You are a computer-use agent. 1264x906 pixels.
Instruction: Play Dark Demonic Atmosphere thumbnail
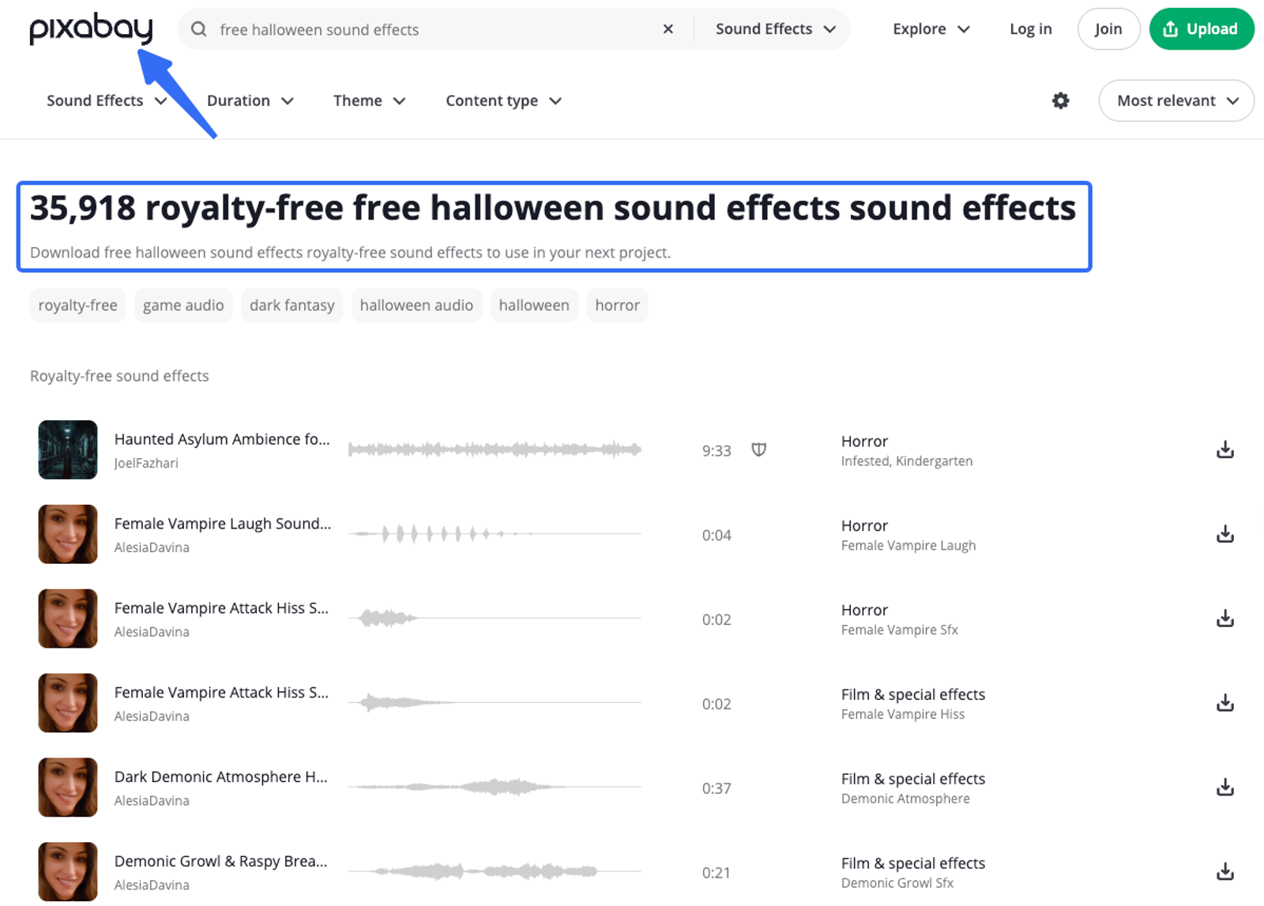pyautogui.click(x=68, y=788)
